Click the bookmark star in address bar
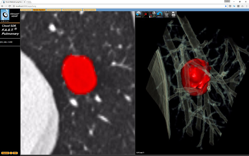249x156 pixels. [226, 6]
